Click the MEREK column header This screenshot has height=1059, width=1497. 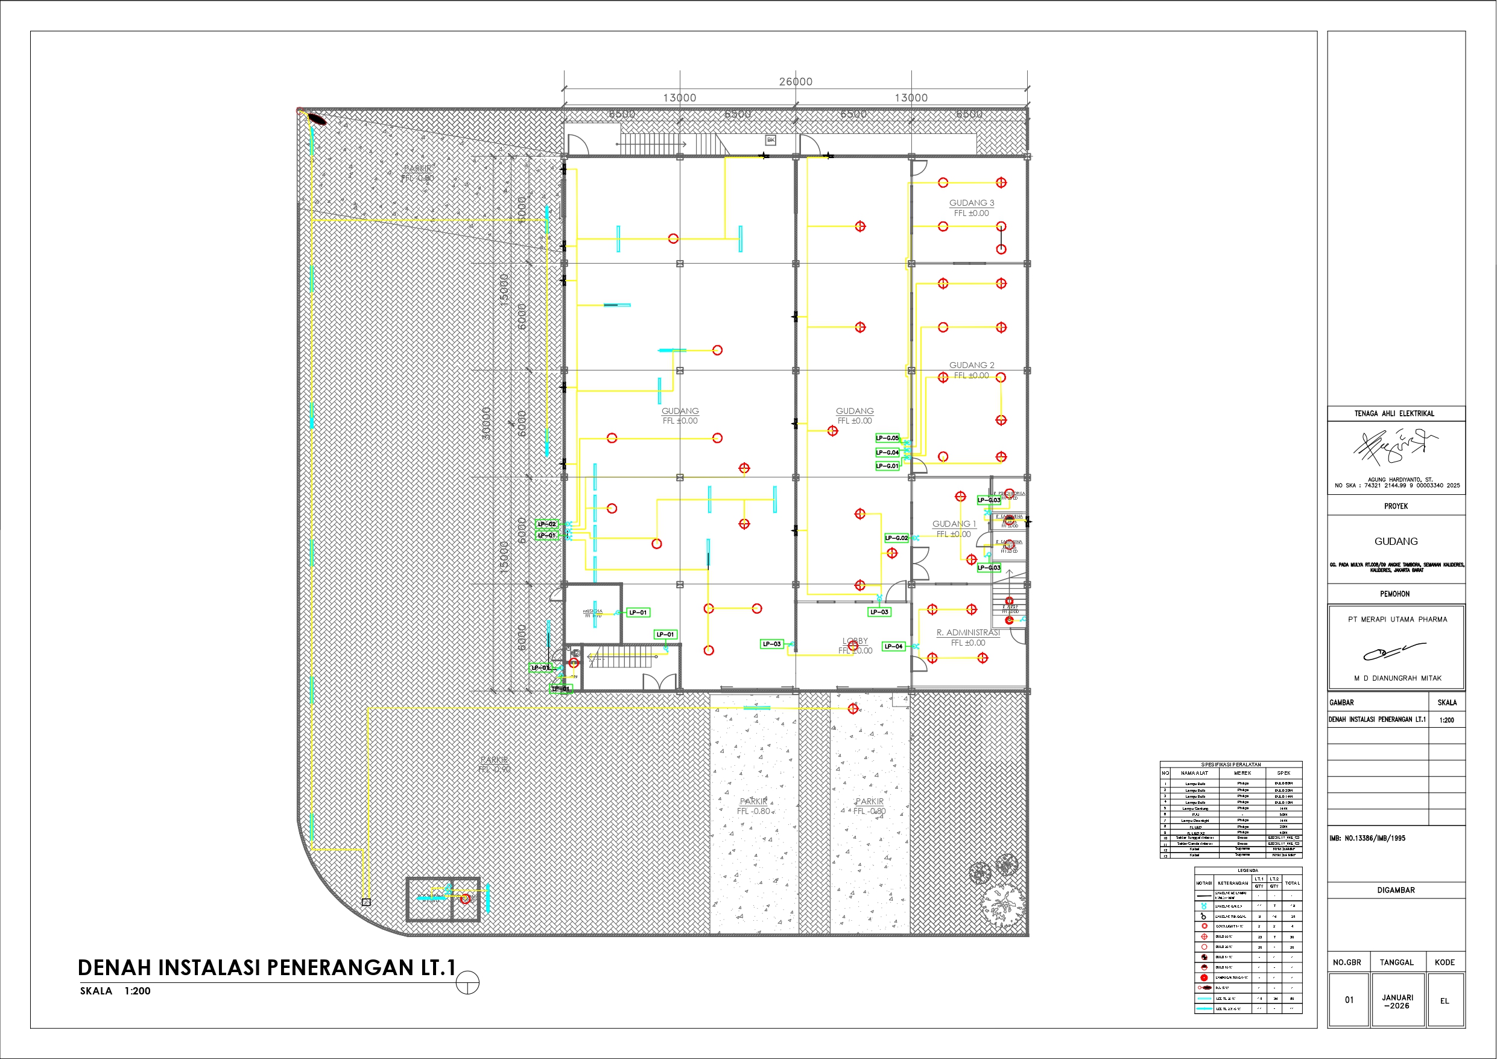click(1242, 773)
